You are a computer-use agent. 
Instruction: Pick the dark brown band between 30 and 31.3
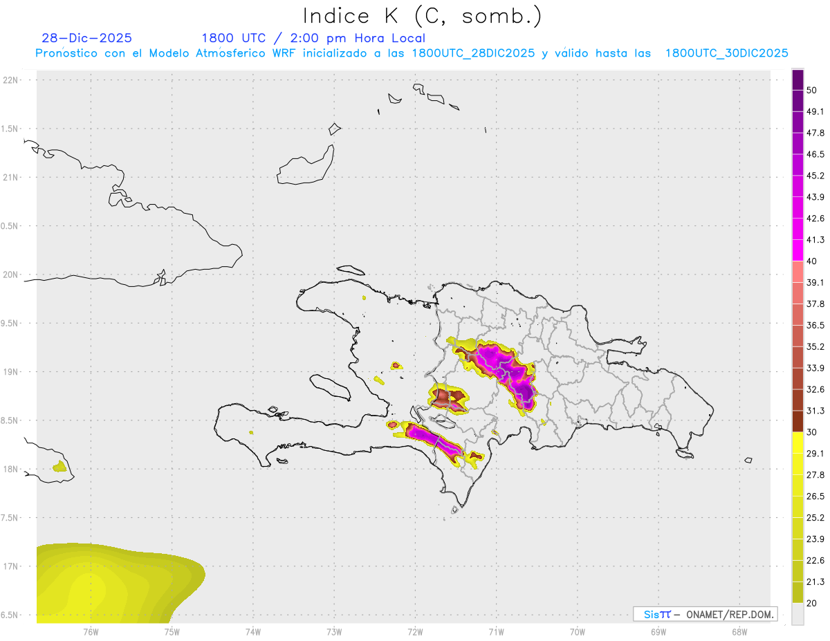[x=798, y=421]
